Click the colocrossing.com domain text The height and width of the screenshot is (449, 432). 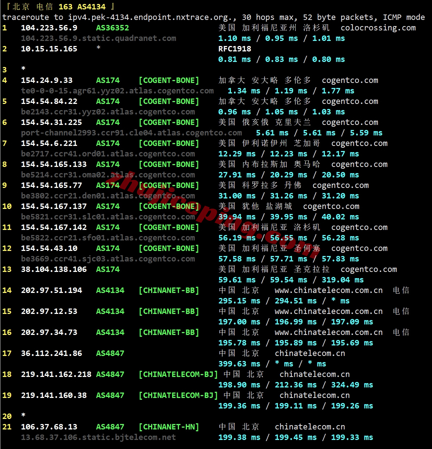(x=378, y=28)
